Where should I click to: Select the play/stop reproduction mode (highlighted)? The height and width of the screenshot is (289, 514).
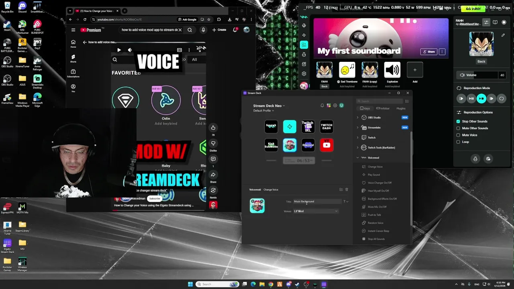[481, 98]
